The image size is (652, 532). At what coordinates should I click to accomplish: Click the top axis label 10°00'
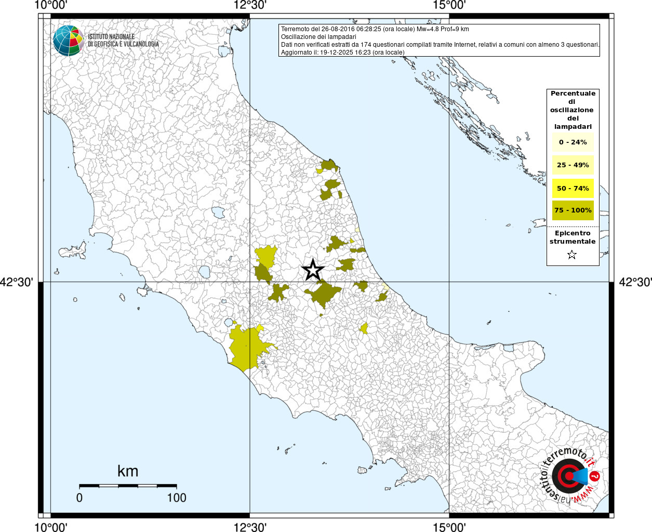(51, 5)
